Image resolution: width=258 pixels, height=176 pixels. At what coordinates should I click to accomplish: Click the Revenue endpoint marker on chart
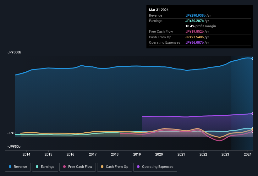(253, 58)
